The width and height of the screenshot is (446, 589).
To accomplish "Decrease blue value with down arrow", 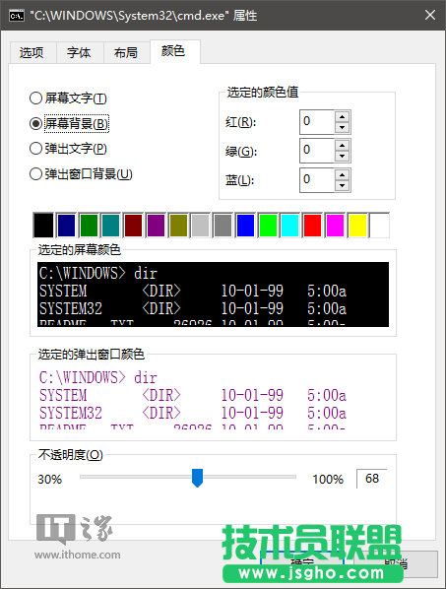I will pos(342,185).
